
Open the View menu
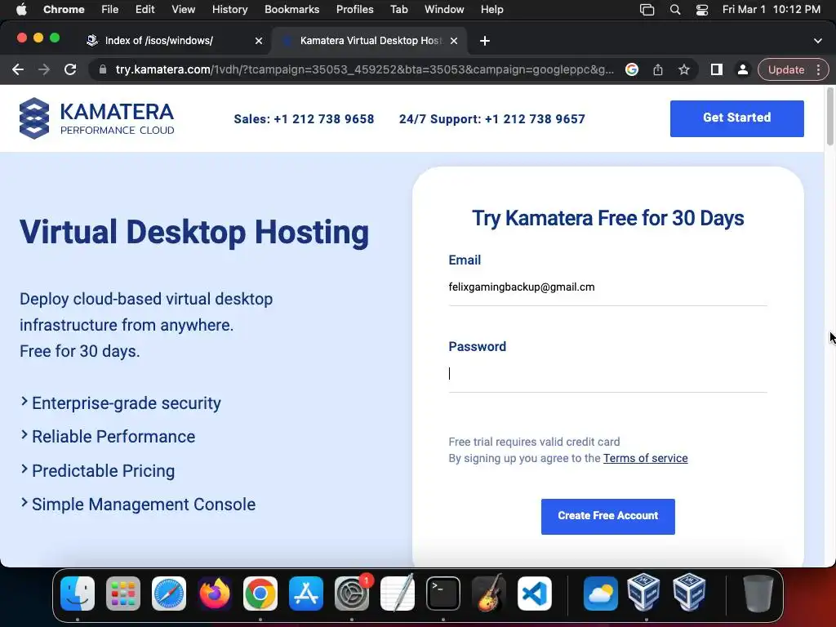tap(184, 10)
